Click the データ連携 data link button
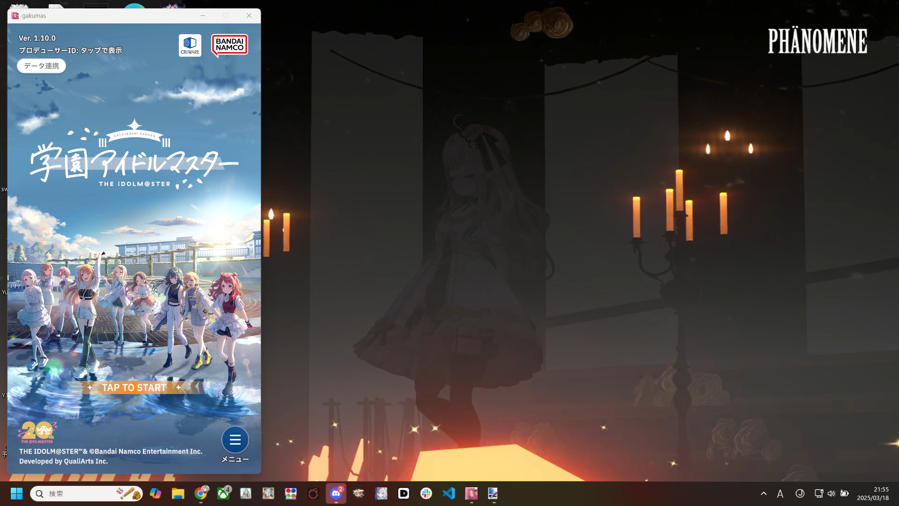 [x=42, y=66]
